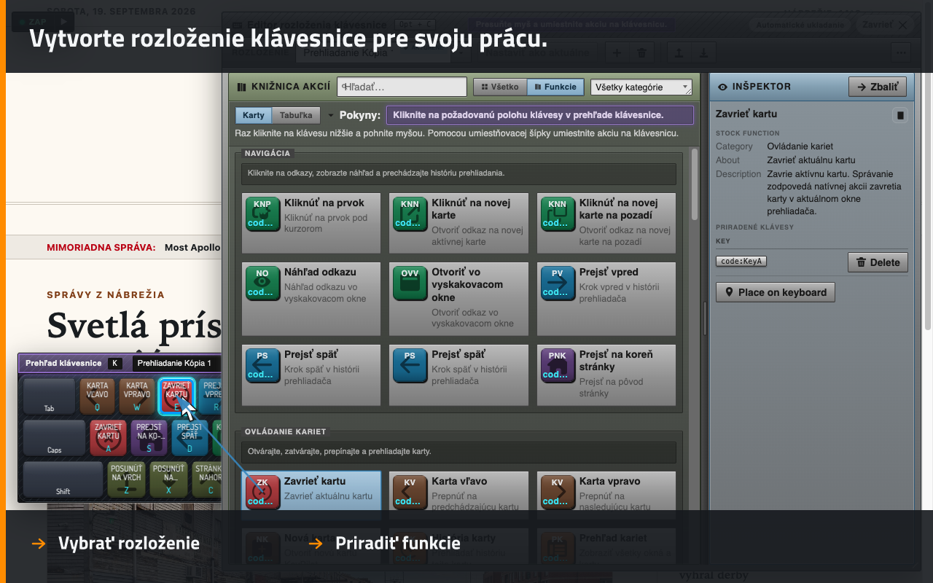The height and width of the screenshot is (583, 933).
Task: Click the Zbaliť button in the inspector
Action: (878, 86)
